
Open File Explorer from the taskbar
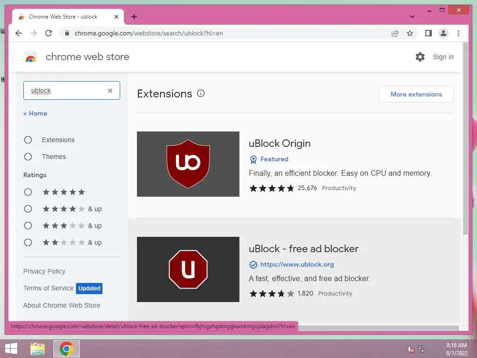(x=38, y=349)
